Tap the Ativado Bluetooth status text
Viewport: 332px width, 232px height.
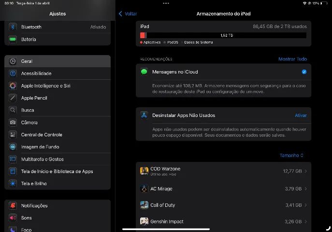click(98, 27)
